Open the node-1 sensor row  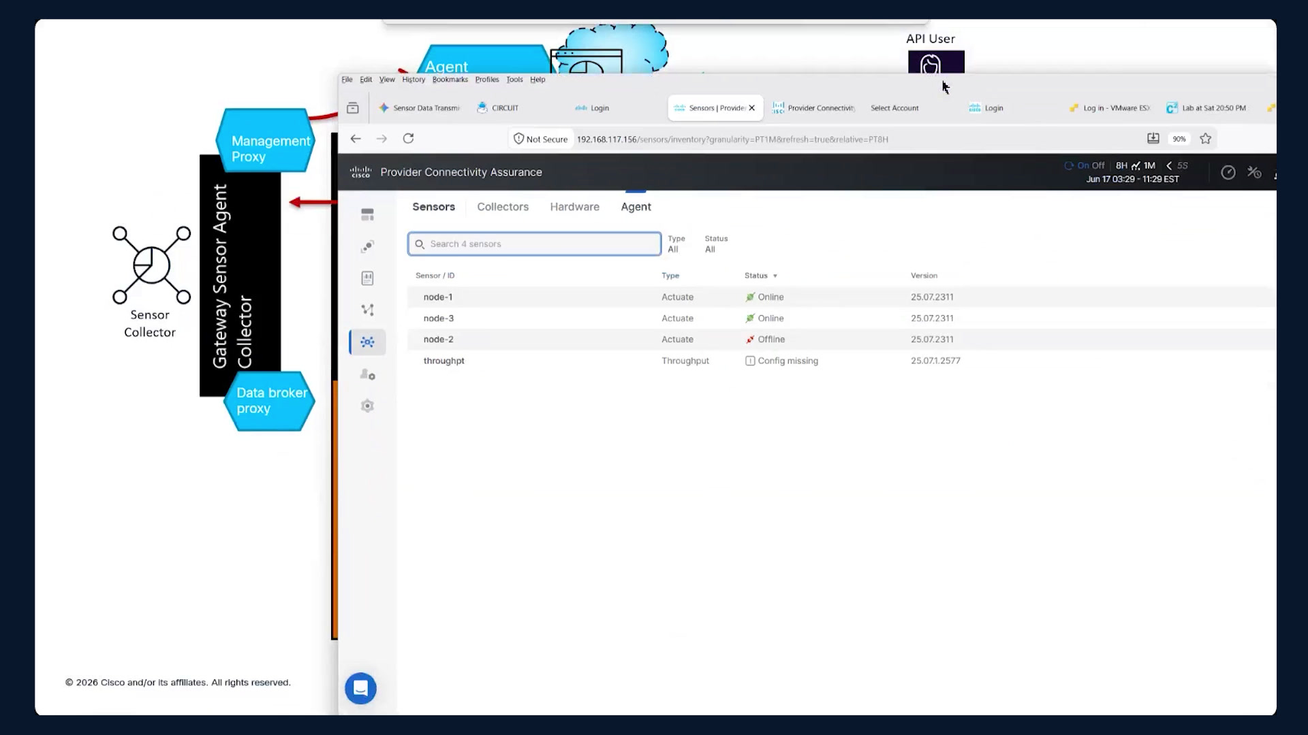[841, 297]
